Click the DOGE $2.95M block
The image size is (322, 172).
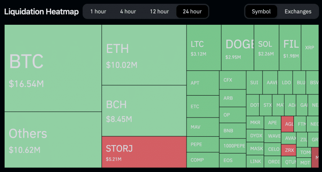coord(238,48)
